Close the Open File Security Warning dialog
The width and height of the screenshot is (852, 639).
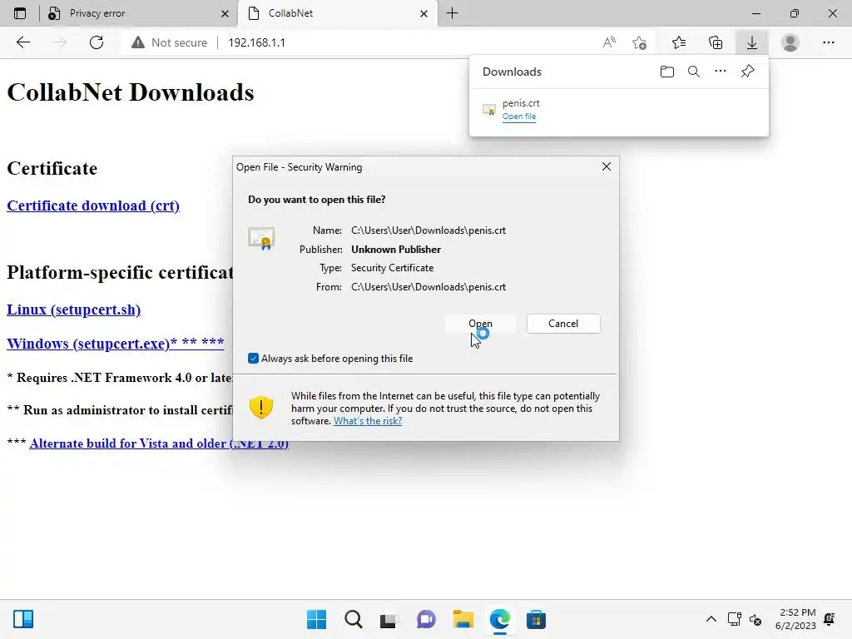(x=607, y=166)
